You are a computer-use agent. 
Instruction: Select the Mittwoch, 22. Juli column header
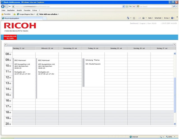[x=47, y=48]
